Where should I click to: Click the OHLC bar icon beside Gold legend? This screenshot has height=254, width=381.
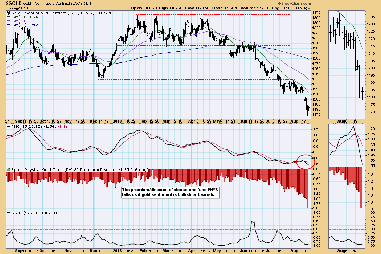[x=8, y=13]
